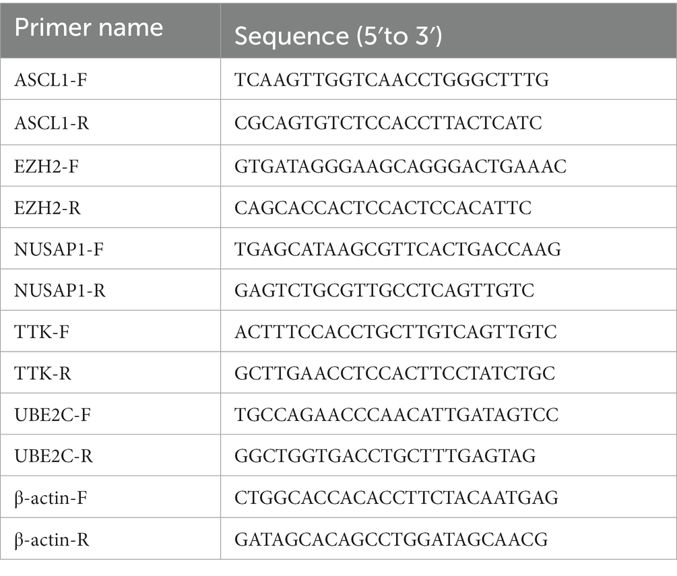
Task: Select the UBE2C-R row label
Action: 53,456
